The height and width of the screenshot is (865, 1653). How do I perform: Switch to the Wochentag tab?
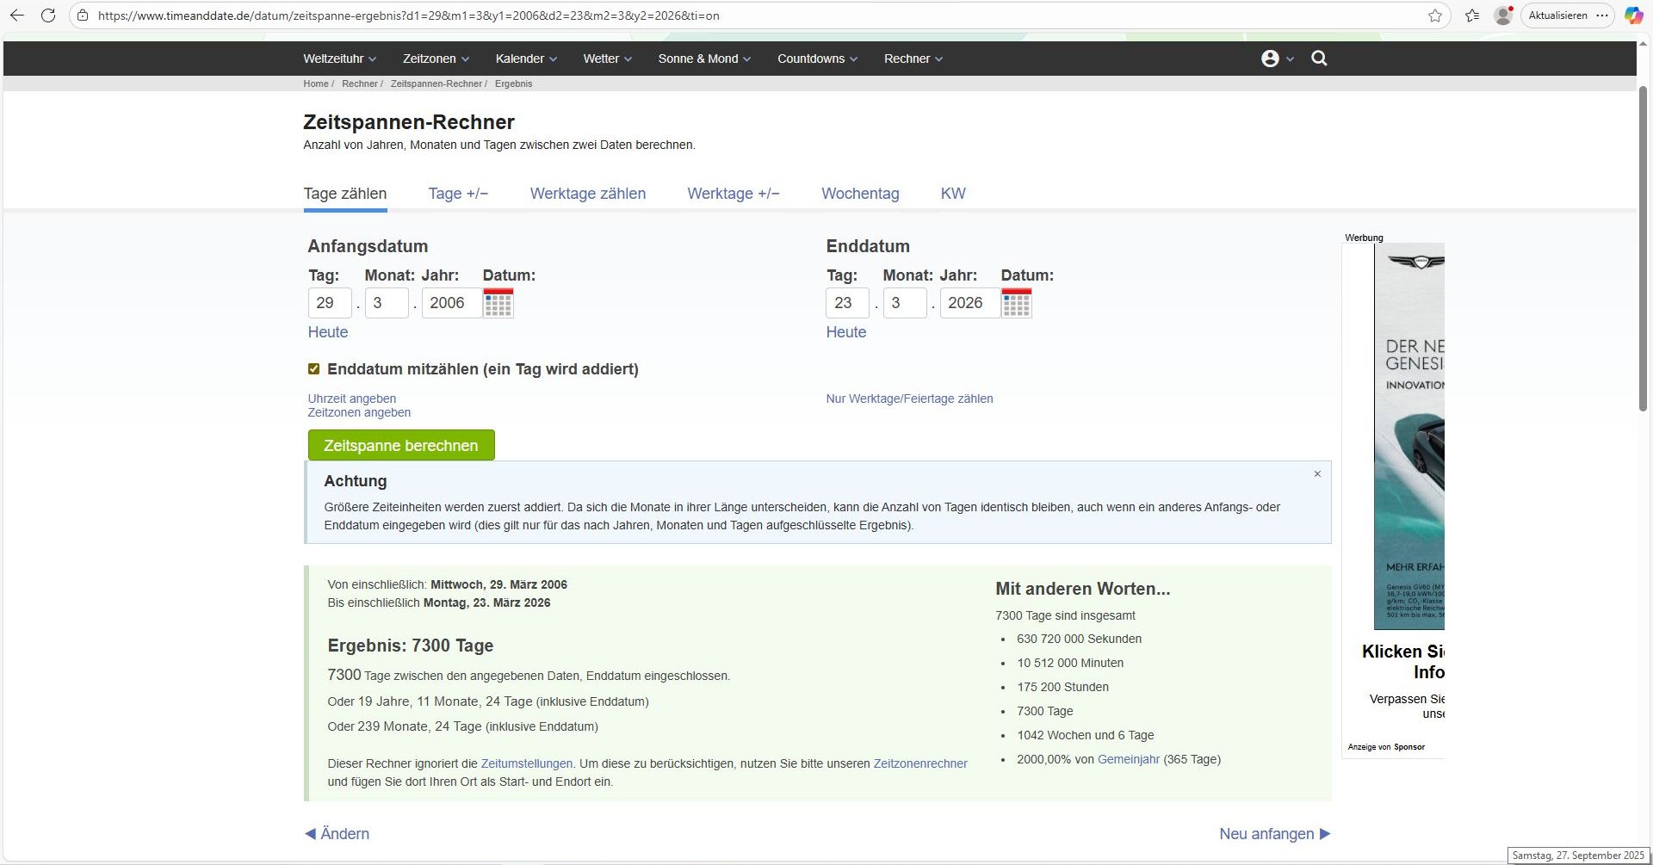coord(859,194)
